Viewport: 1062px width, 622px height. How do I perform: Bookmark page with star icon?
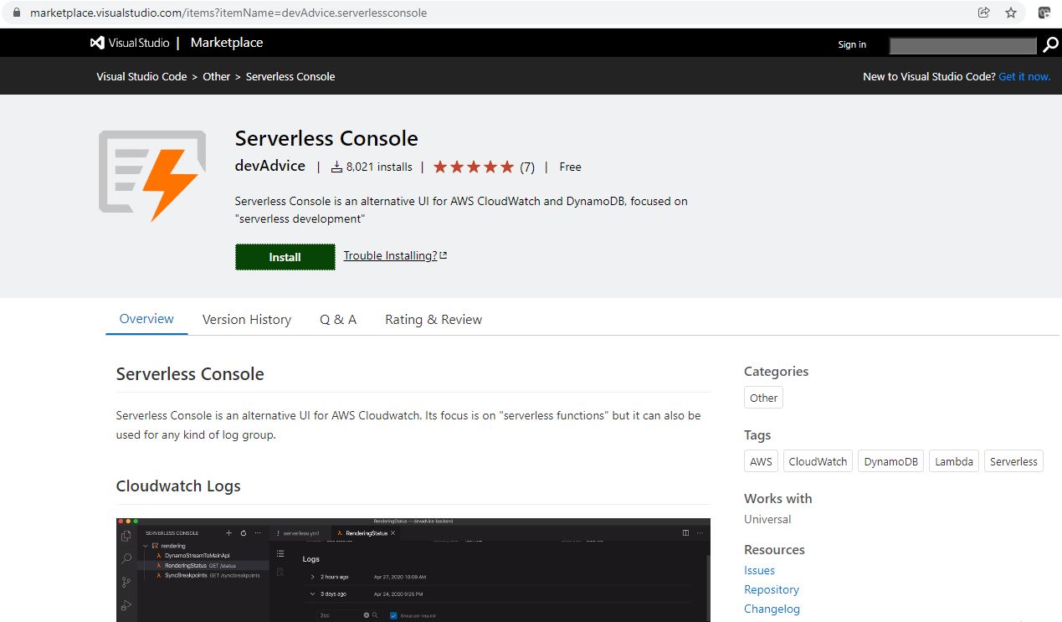coord(1011,13)
